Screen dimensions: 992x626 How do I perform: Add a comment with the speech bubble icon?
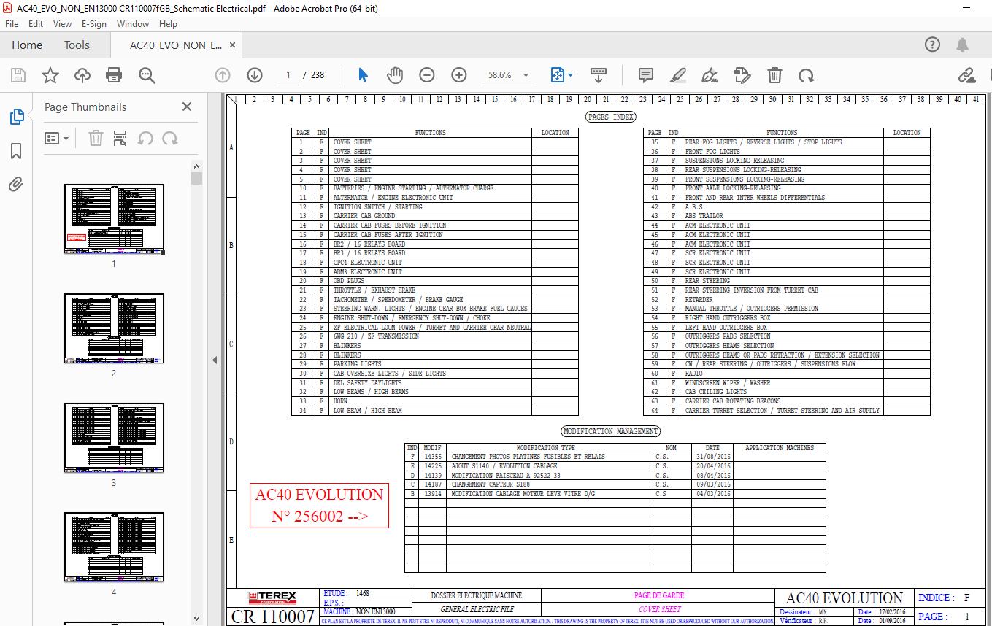pos(645,75)
